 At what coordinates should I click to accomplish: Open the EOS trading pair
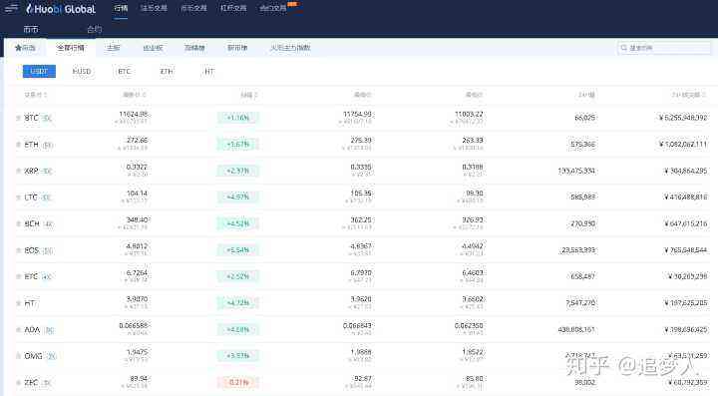(32, 250)
